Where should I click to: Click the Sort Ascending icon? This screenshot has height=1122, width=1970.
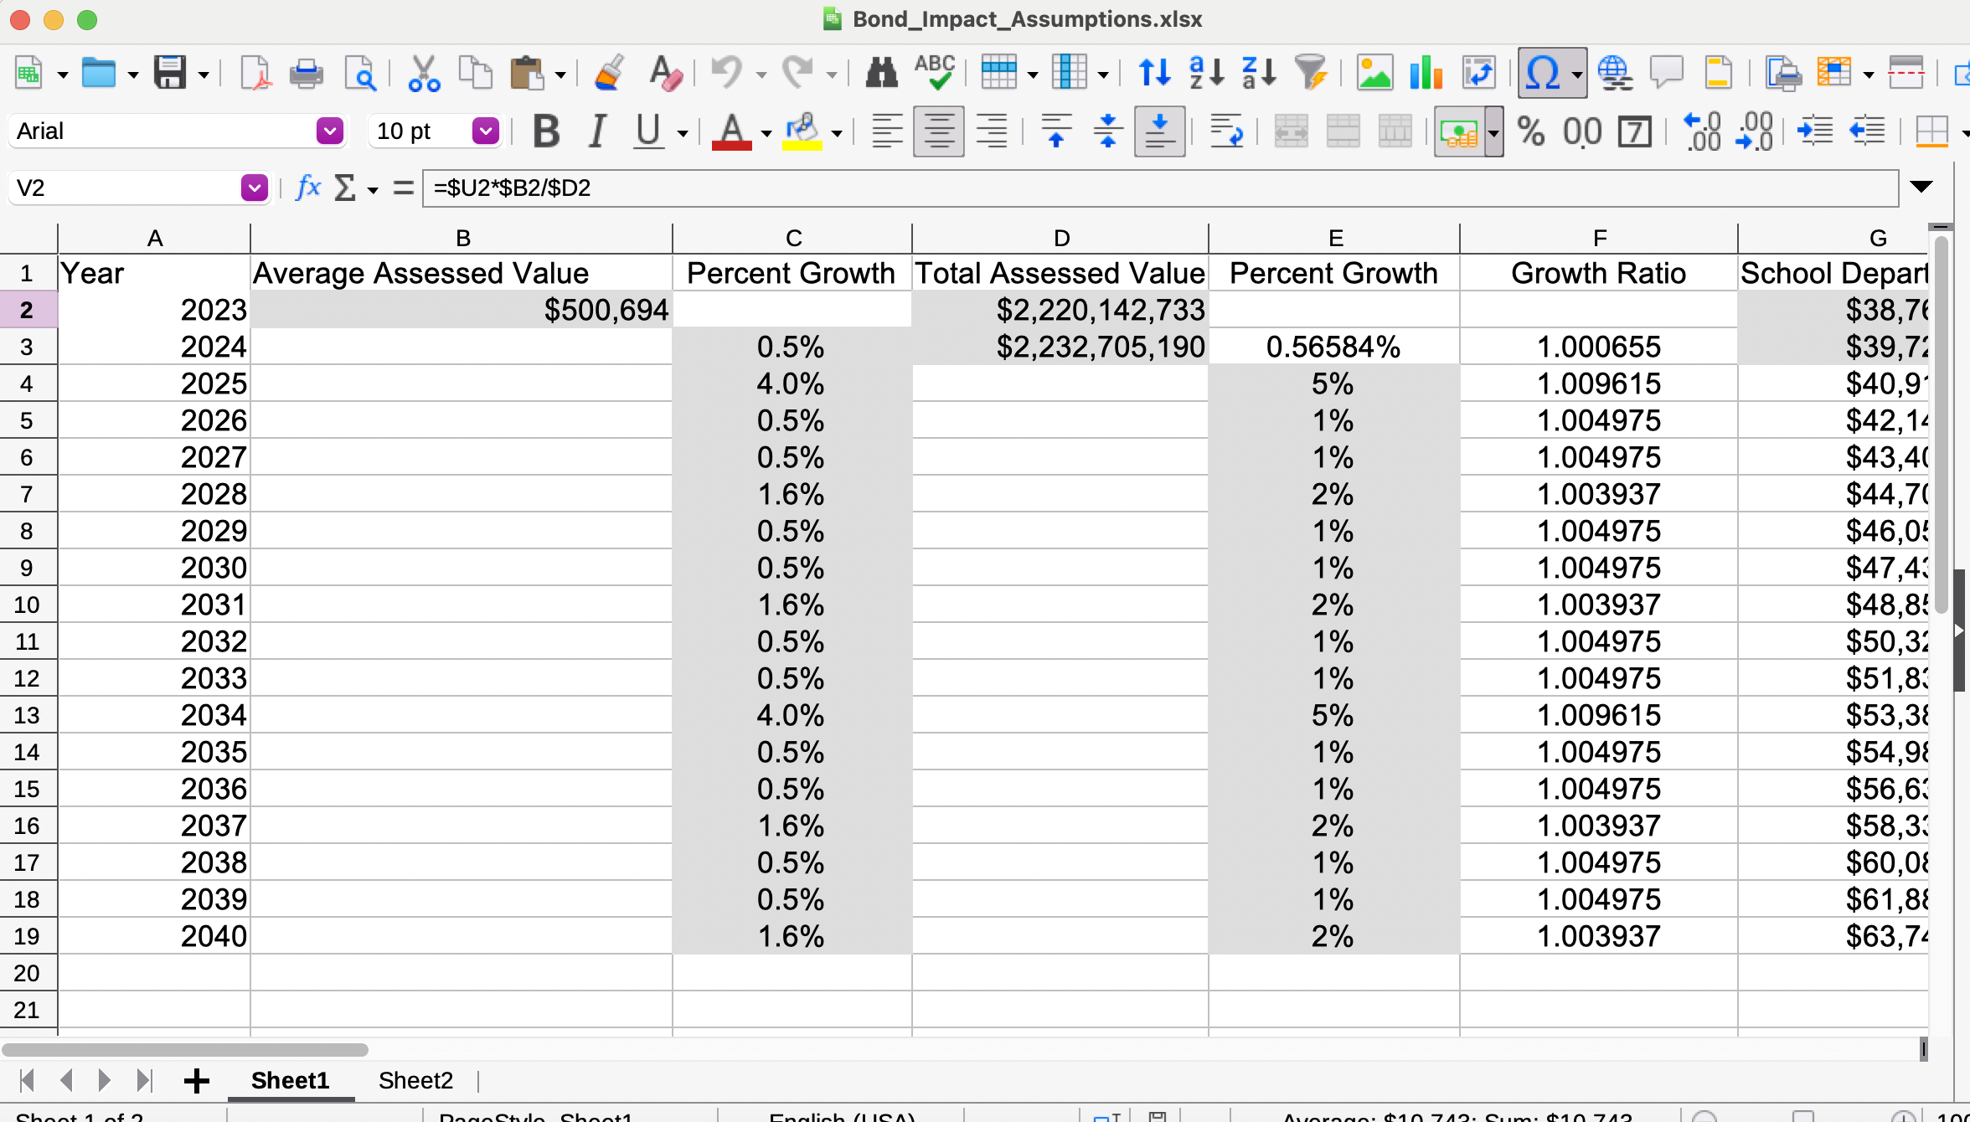(x=1206, y=74)
